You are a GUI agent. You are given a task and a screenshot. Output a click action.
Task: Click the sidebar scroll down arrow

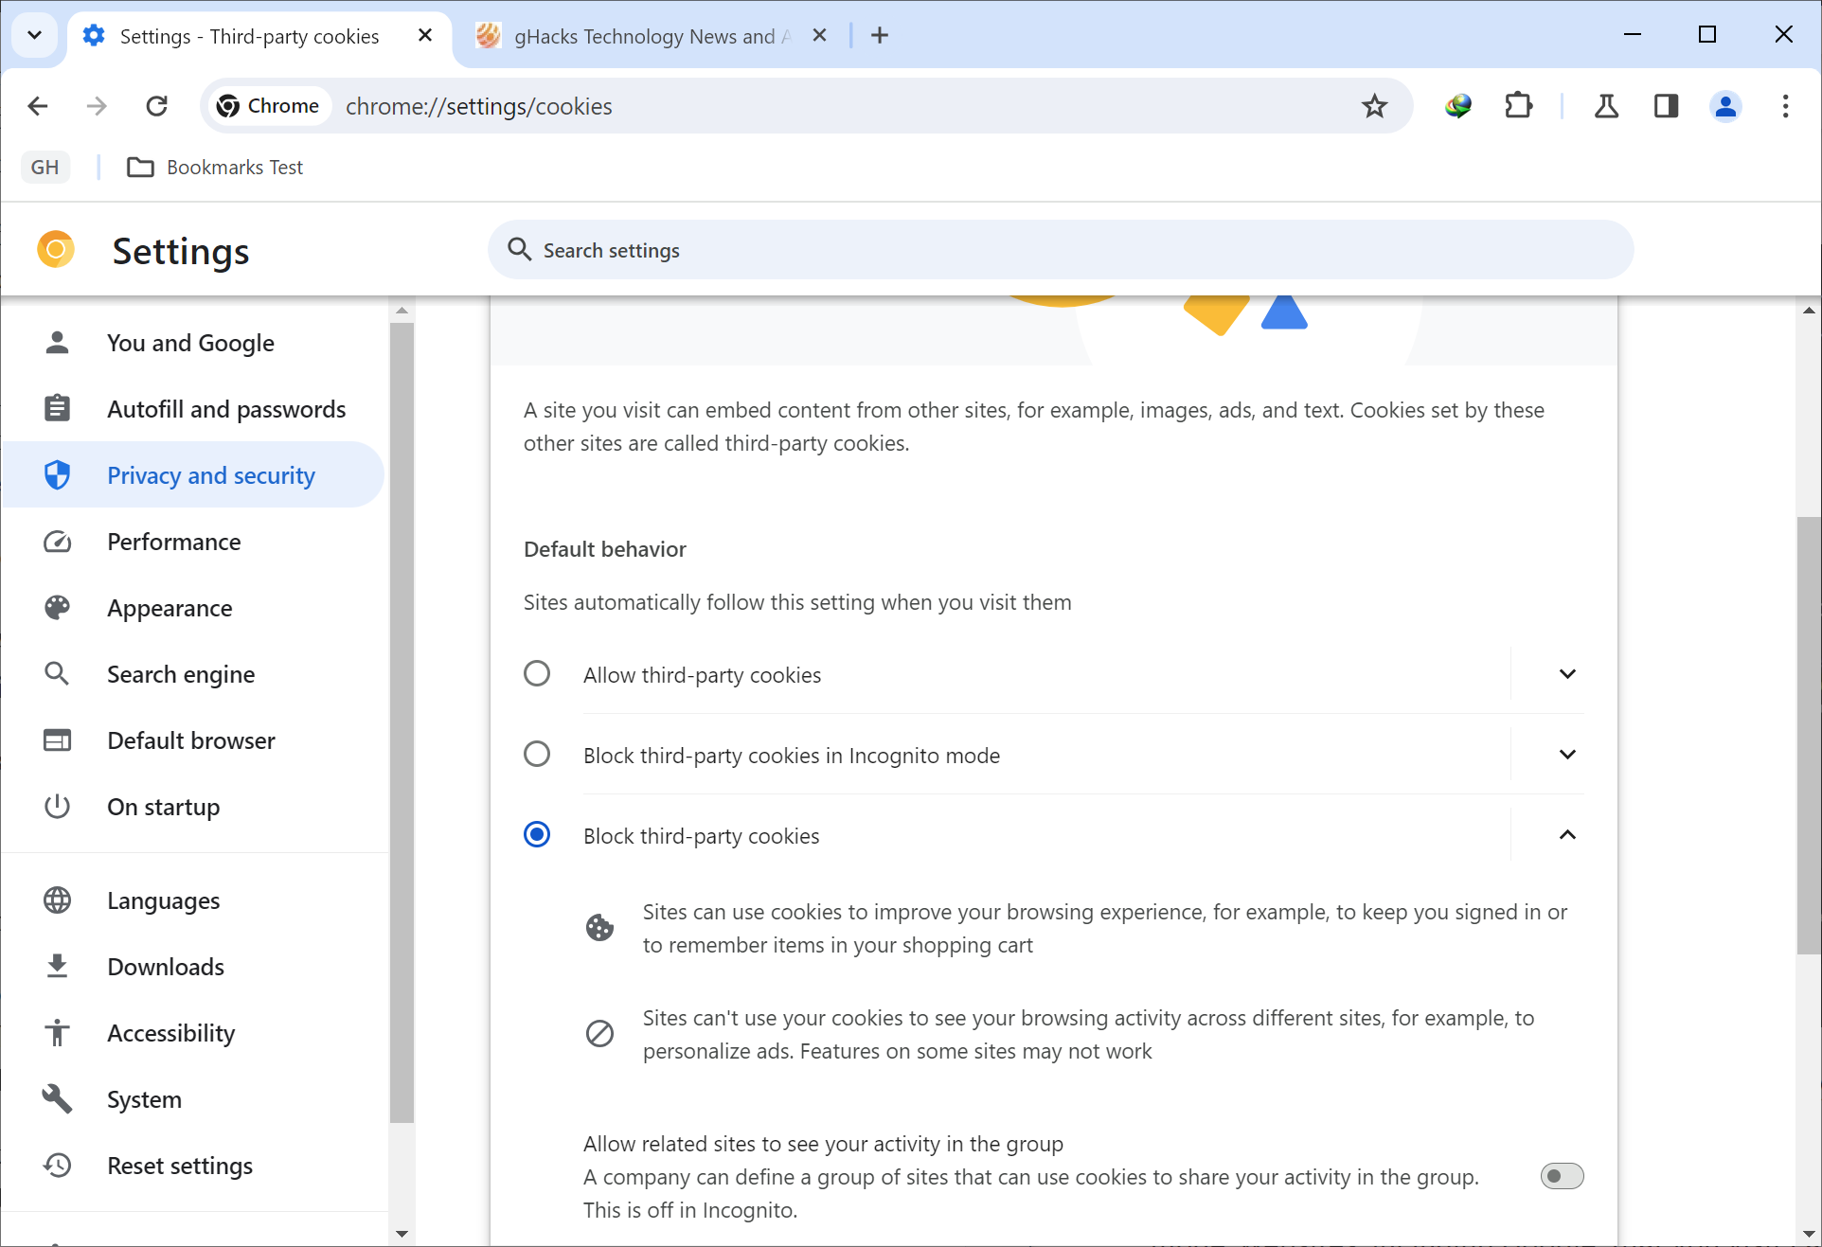402,1234
